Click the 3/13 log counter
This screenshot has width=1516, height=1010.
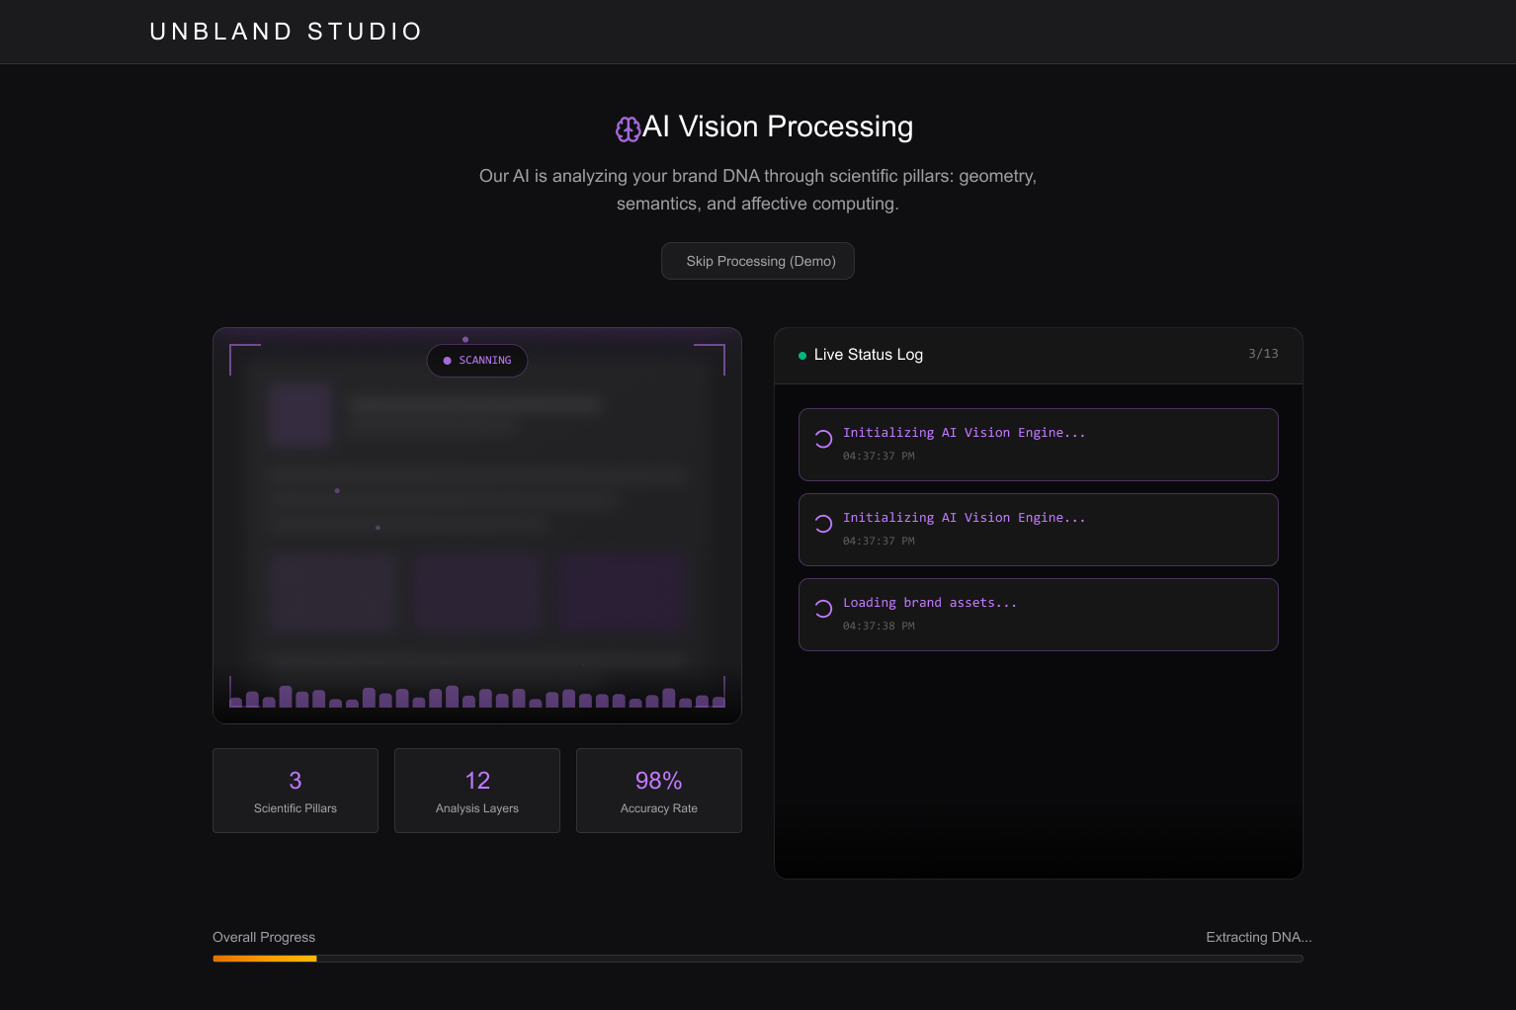point(1263,354)
